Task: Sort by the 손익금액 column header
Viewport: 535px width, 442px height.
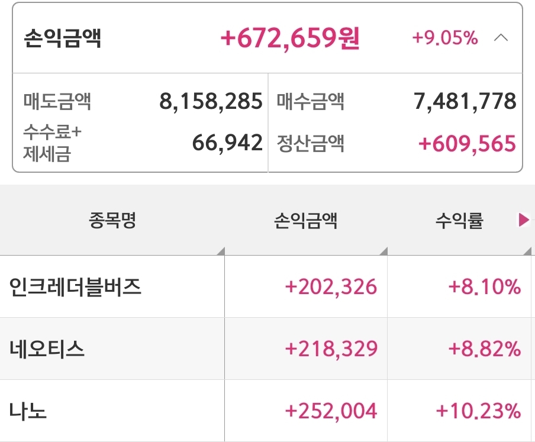Action: click(305, 221)
